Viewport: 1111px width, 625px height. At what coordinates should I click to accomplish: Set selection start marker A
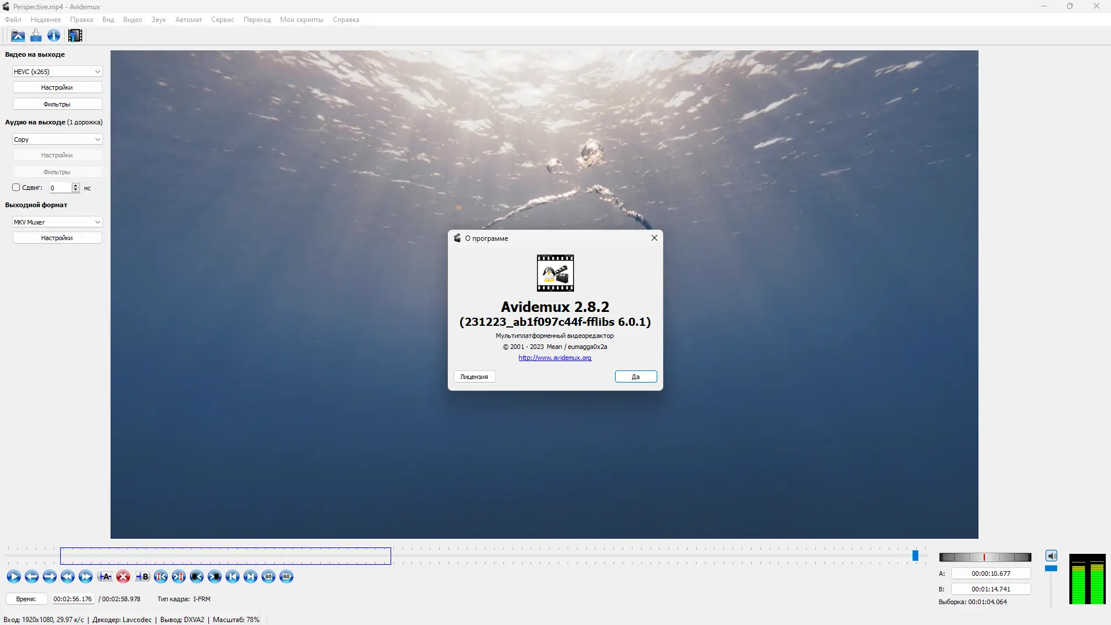point(105,576)
